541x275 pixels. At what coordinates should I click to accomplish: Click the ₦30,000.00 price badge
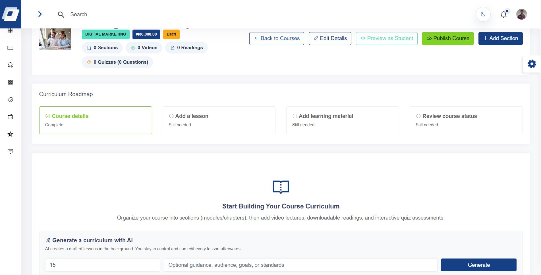coord(146,34)
